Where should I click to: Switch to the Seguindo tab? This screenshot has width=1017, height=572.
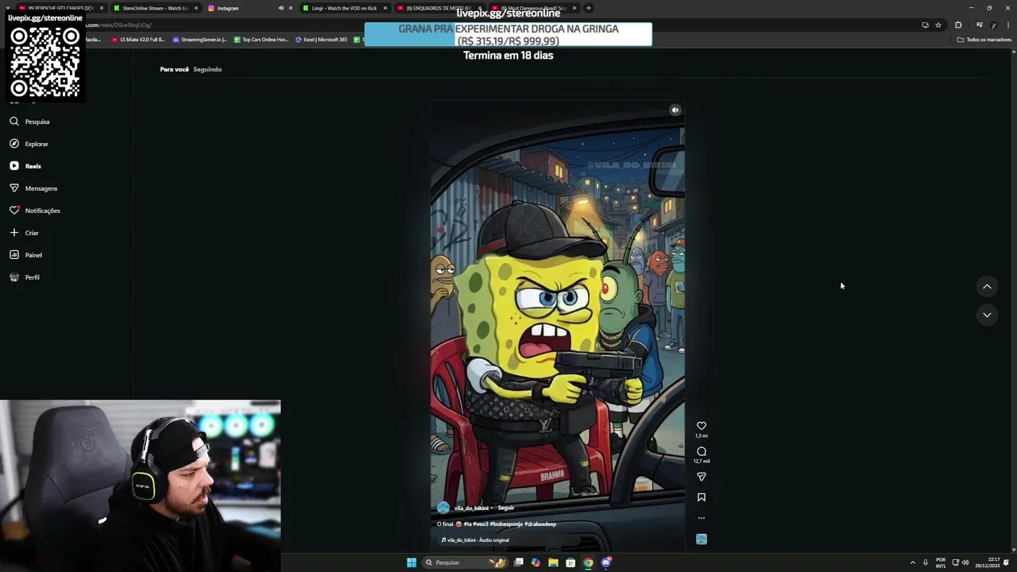(x=207, y=69)
